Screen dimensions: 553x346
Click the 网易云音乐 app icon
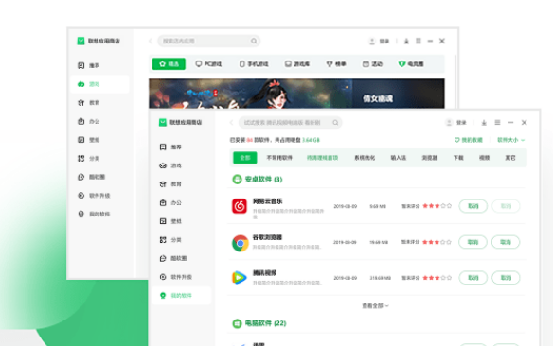coord(240,206)
